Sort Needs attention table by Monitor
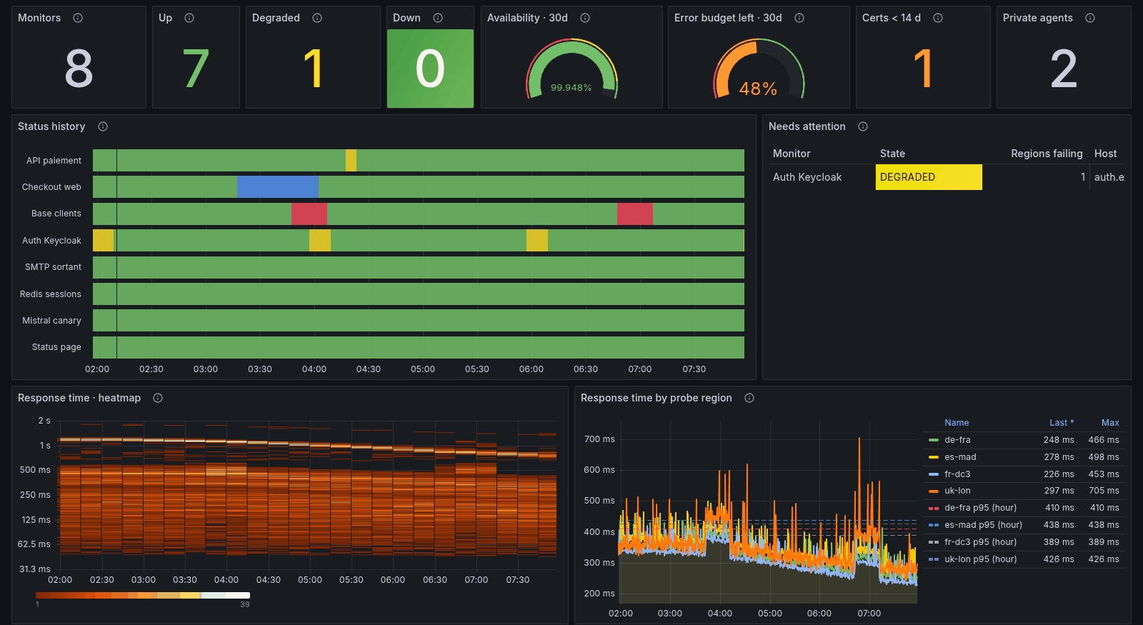The width and height of the screenshot is (1143, 625). point(792,154)
